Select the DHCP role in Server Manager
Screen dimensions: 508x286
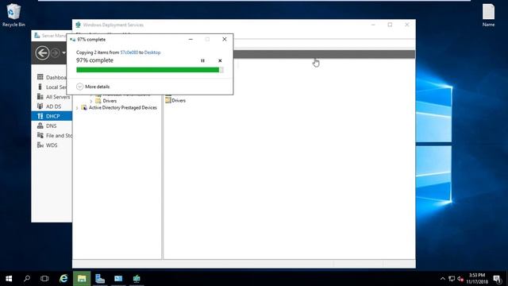(x=52, y=116)
